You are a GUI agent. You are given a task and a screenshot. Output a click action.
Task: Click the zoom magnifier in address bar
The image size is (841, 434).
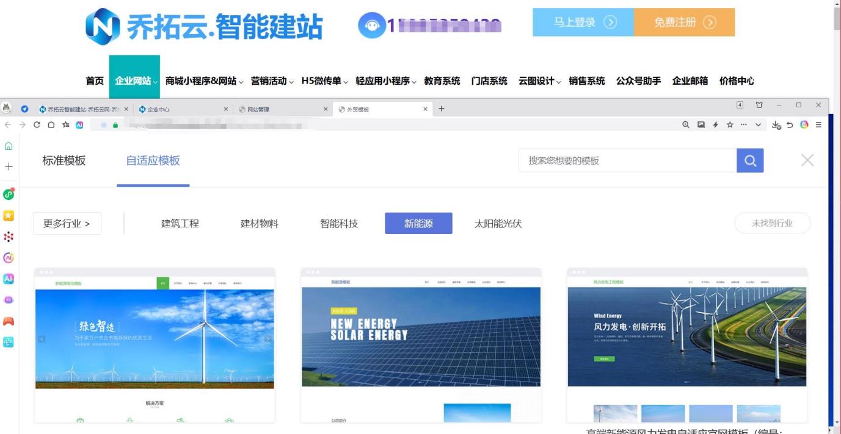point(686,125)
